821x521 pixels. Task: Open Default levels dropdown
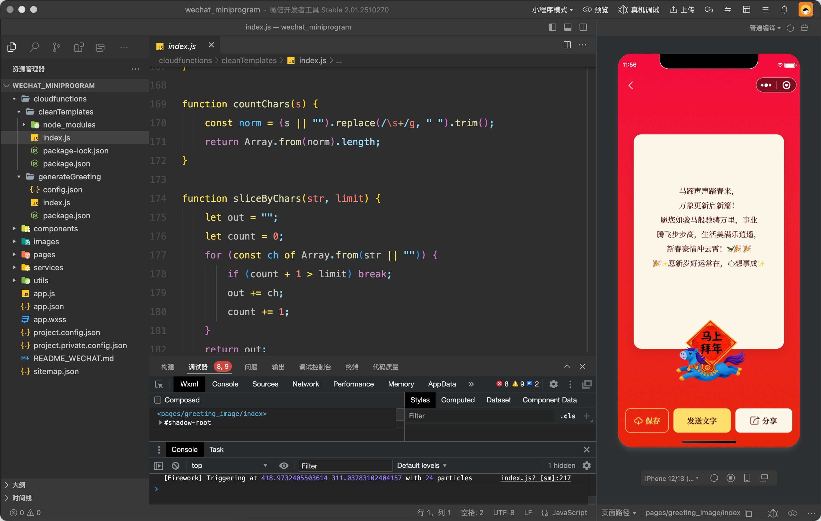pos(421,466)
